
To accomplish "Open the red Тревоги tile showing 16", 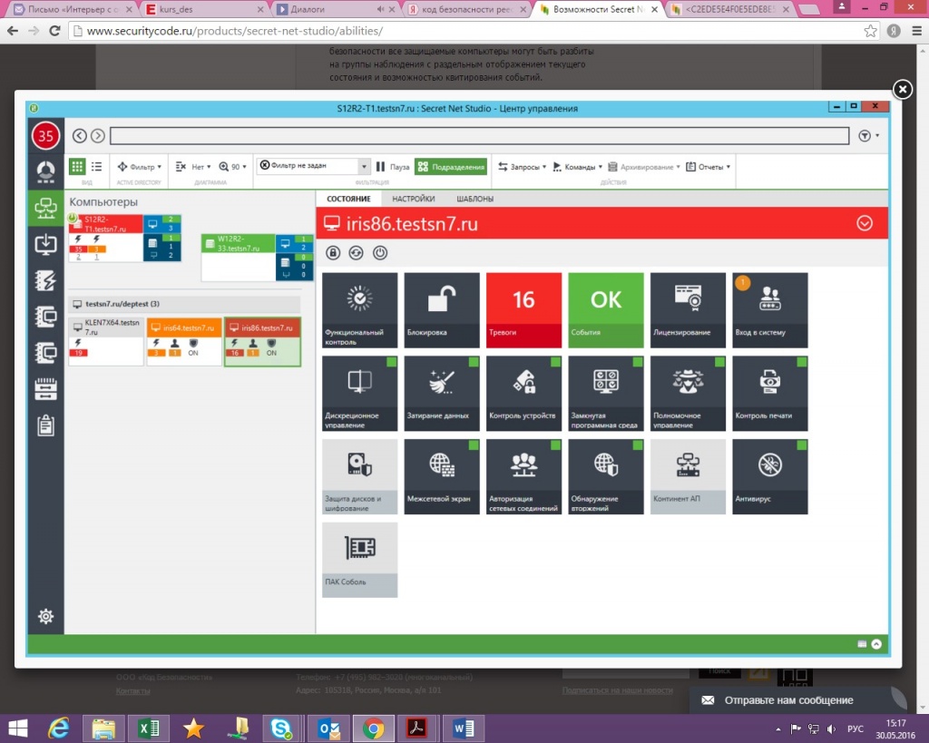I will pos(523,310).
